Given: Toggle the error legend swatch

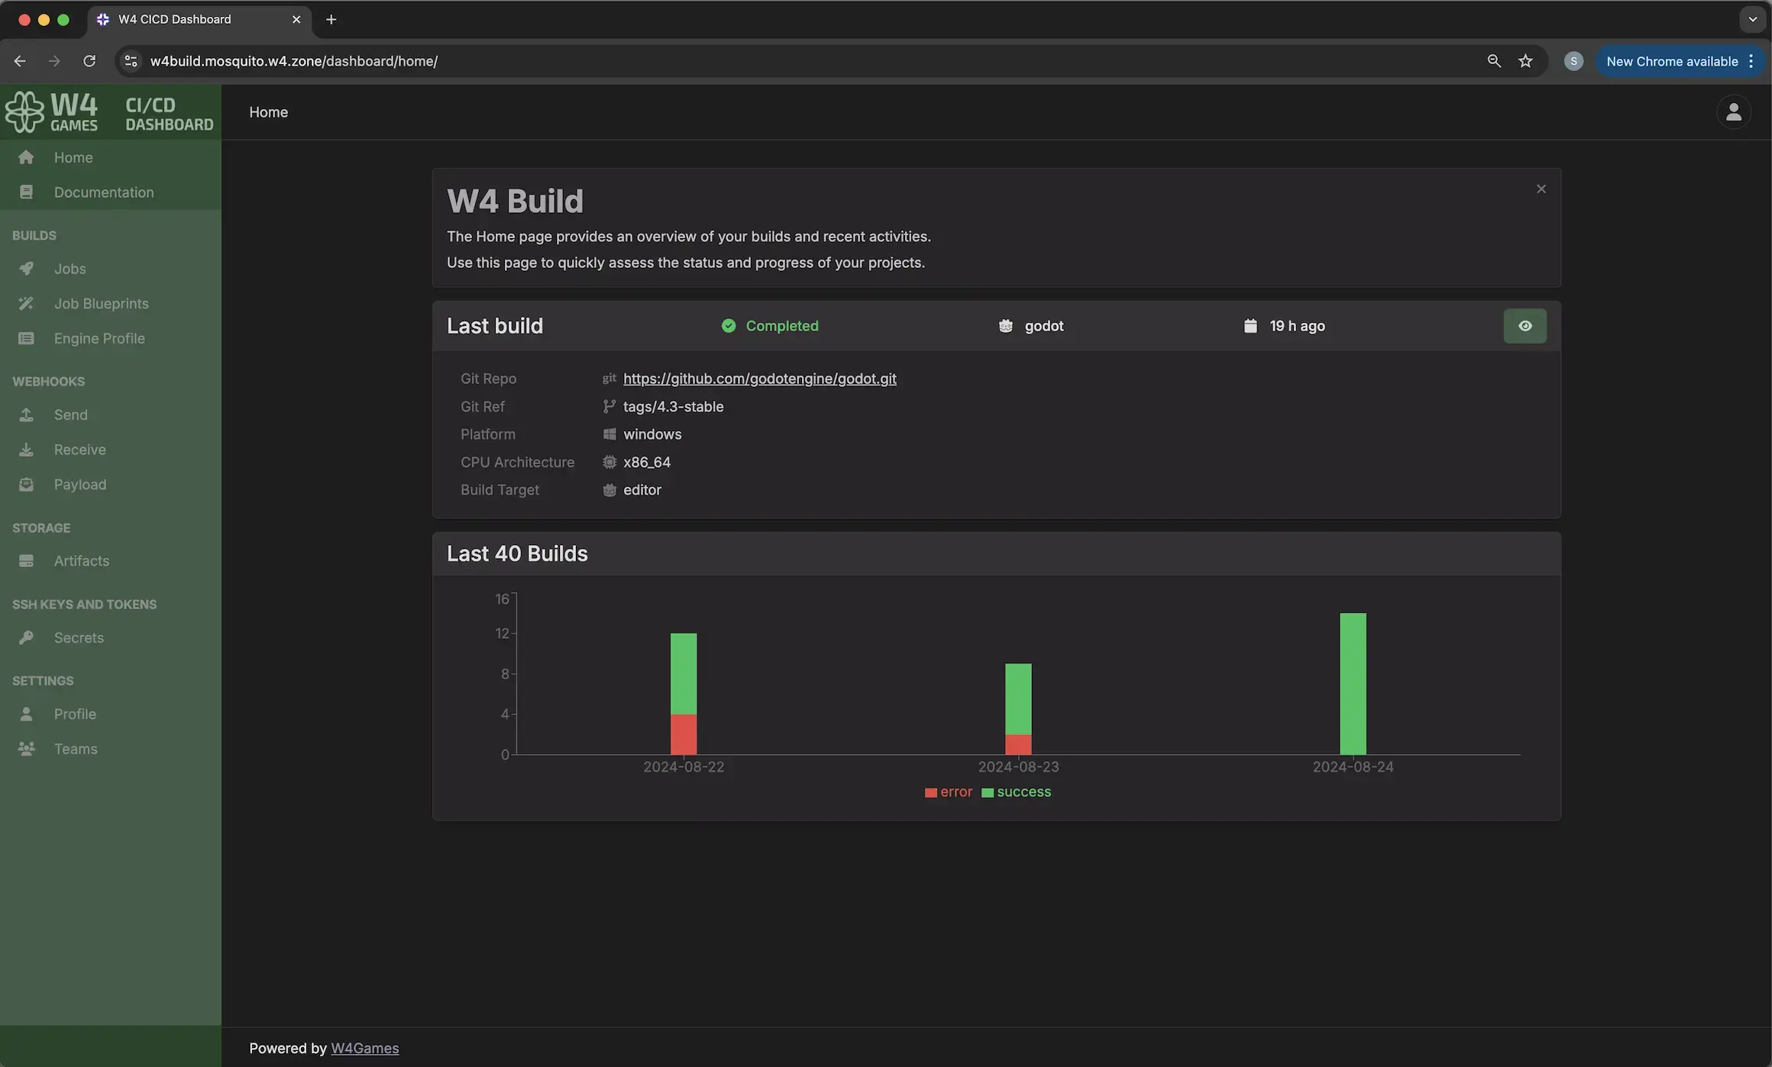Looking at the screenshot, I should 930,793.
